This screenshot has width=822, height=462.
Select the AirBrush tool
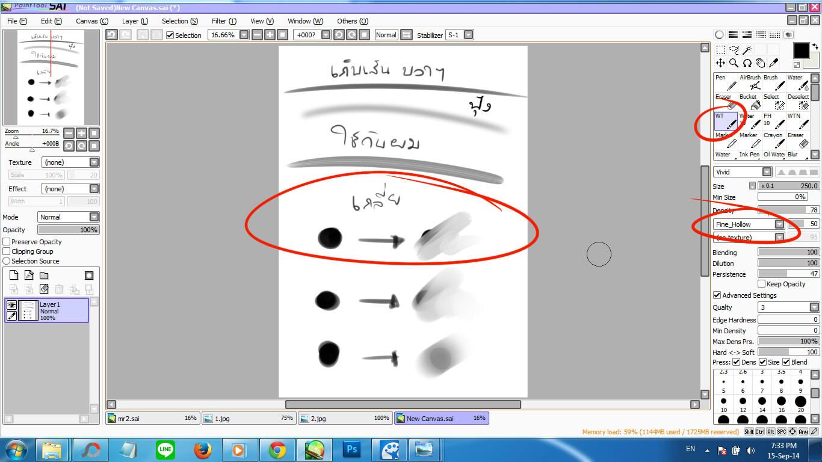[750, 82]
